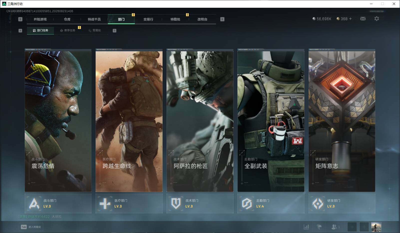
Task: Open the 震荡危情 combat department card
Action: click(58, 120)
